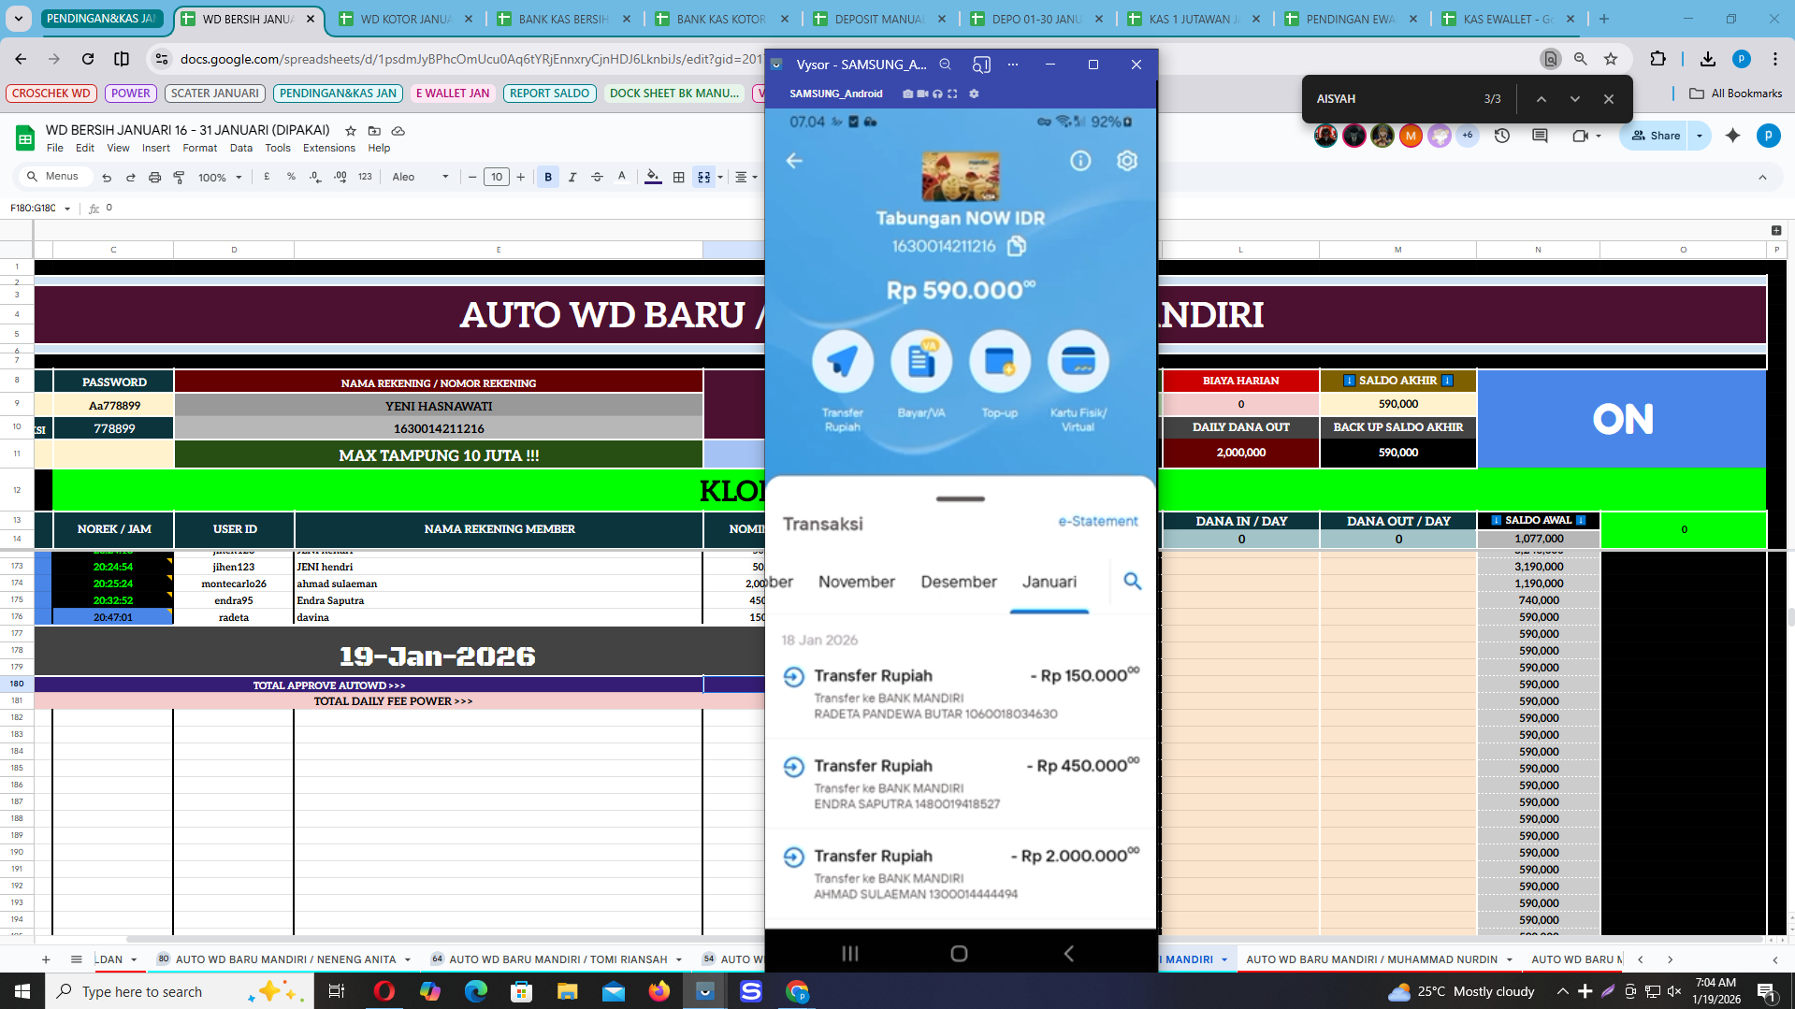Search the Menus box in Sheets toolbar

pos(55,177)
